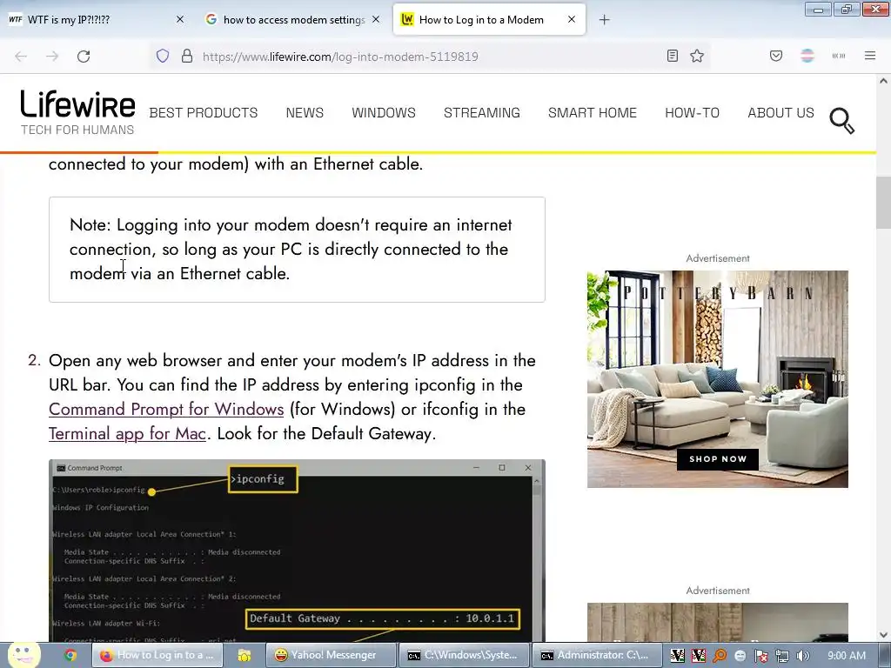Image resolution: width=891 pixels, height=668 pixels.
Task: Go to Lifewire home via logo
Action: (77, 104)
